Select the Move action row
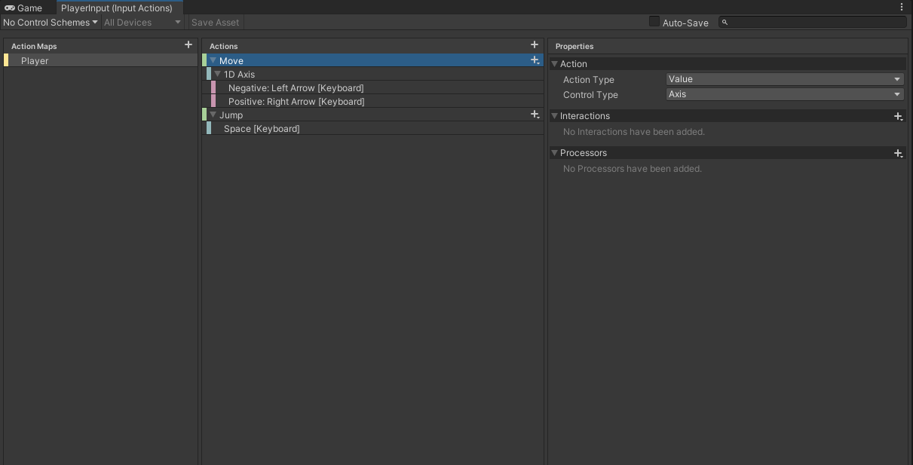 [x=372, y=60]
